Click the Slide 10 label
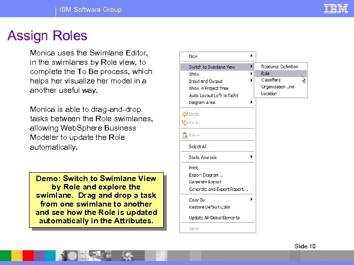Screen dimensions: 354x265 tap(305, 246)
